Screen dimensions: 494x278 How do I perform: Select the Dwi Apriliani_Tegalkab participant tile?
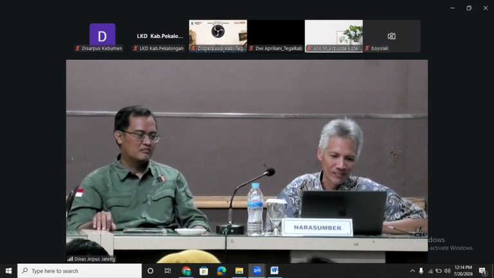click(x=276, y=36)
